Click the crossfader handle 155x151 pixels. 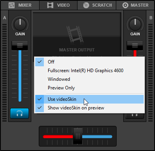(x=77, y=136)
